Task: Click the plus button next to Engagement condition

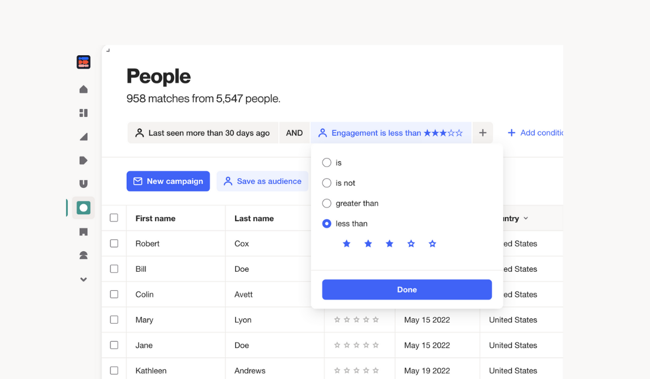Action: pyautogui.click(x=483, y=133)
